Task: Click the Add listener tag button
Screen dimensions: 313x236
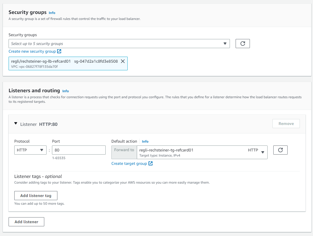Action: point(36,196)
